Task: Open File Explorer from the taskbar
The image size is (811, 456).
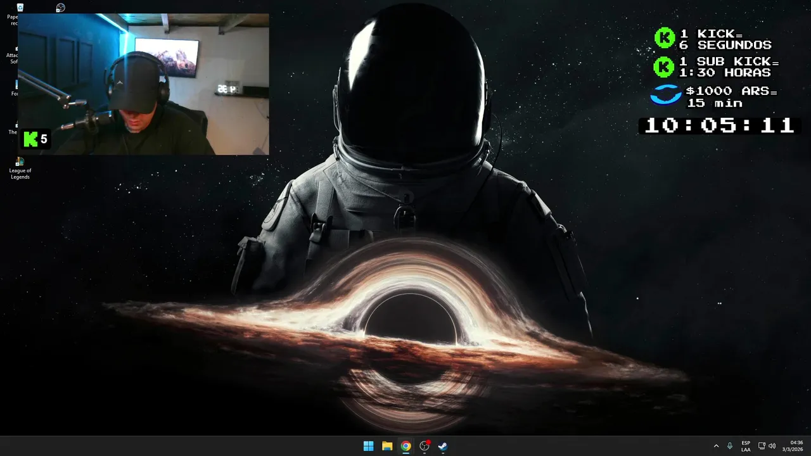Action: click(387, 446)
